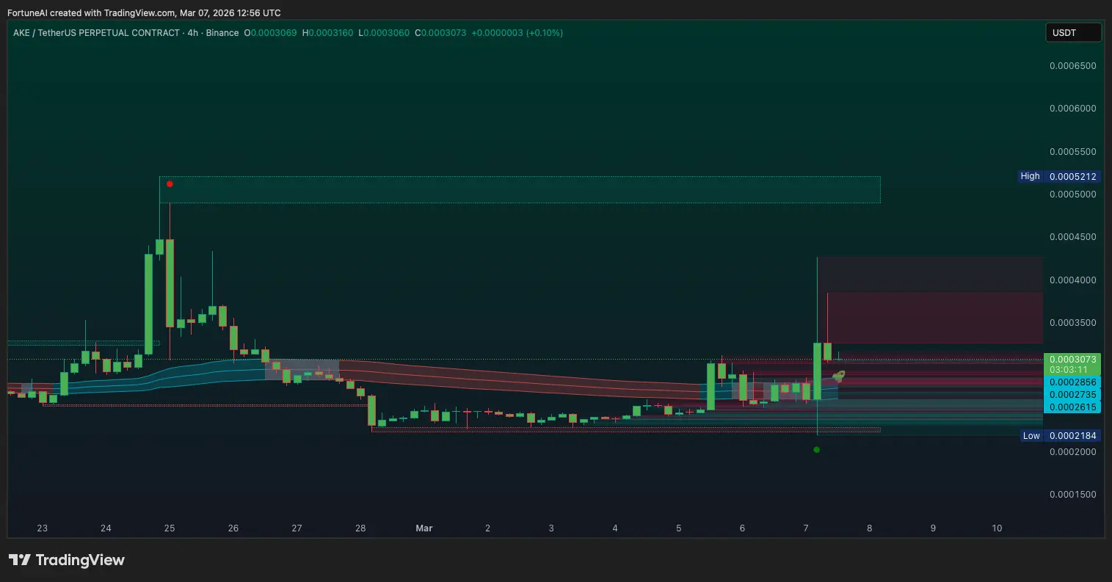The height and width of the screenshot is (582, 1112).
Task: Select the red dot marking the chart high
Action: pos(170,184)
